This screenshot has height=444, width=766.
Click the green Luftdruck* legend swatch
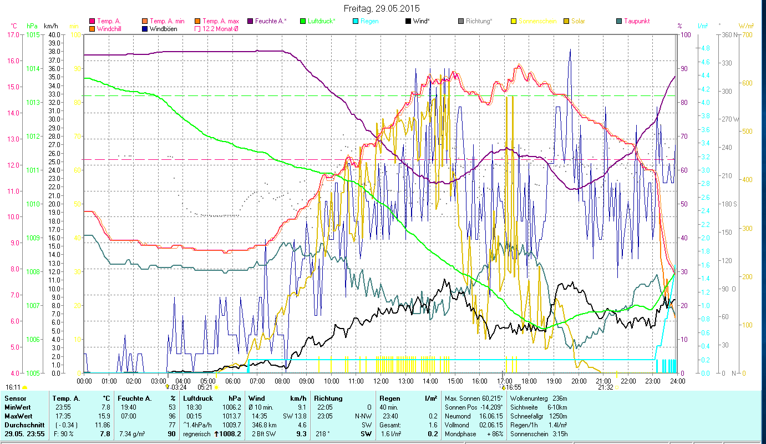click(302, 21)
